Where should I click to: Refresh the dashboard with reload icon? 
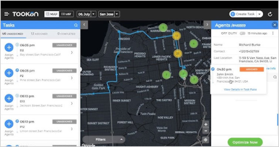[270, 14]
